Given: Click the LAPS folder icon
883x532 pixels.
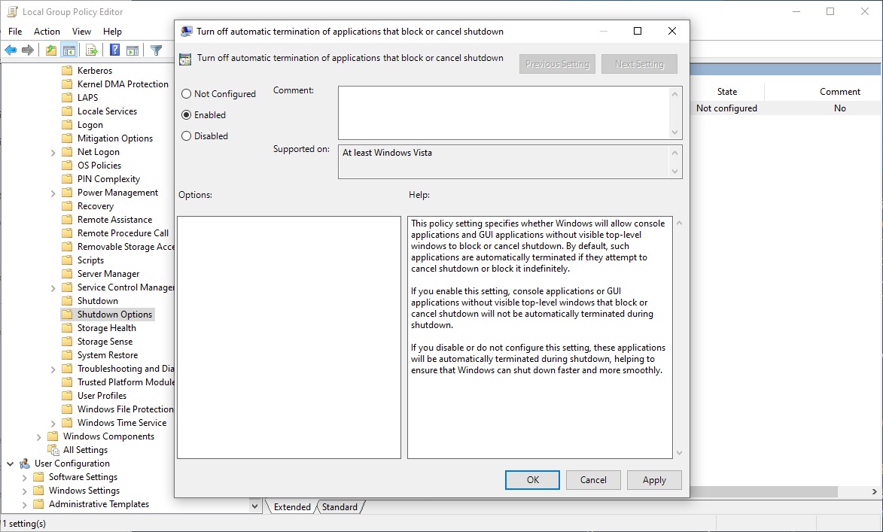Looking at the screenshot, I should (67, 97).
